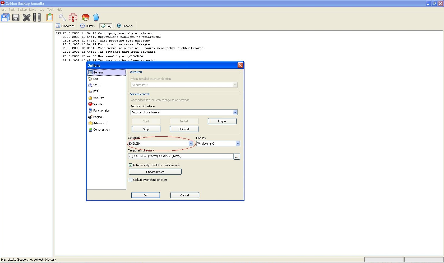This screenshot has width=444, height=263.
Task: Click the grayed-out Start button
Action: click(146, 121)
